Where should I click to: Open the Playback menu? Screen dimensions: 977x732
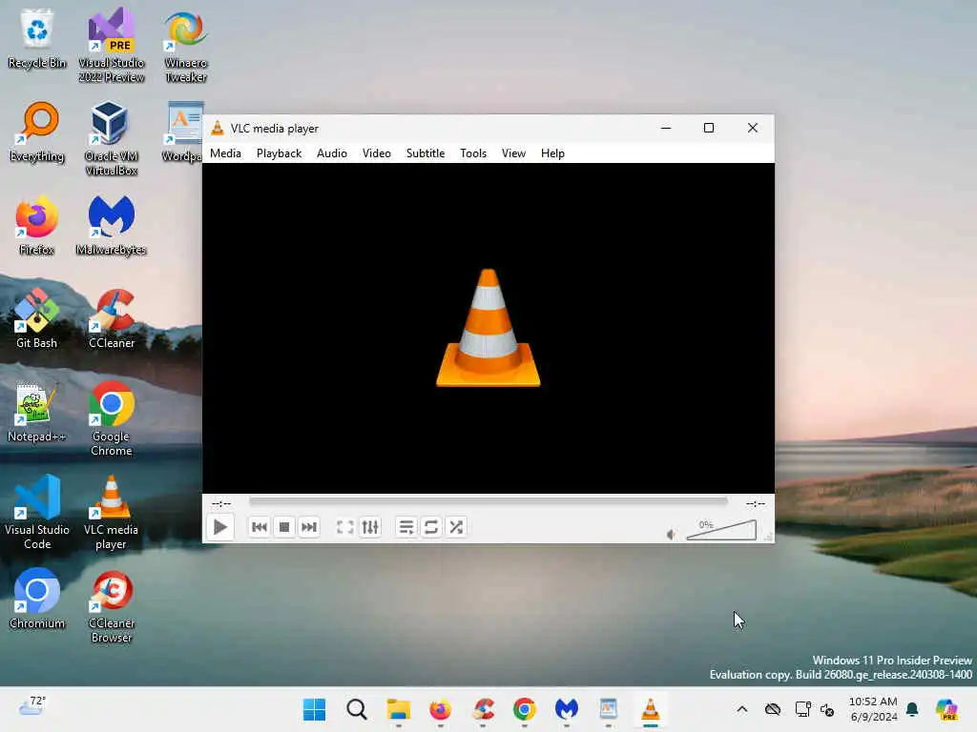coord(279,153)
